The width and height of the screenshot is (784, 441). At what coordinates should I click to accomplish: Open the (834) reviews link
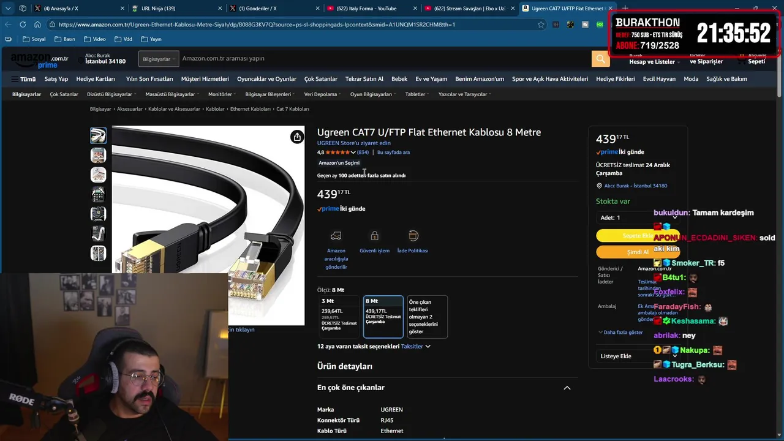(x=363, y=153)
